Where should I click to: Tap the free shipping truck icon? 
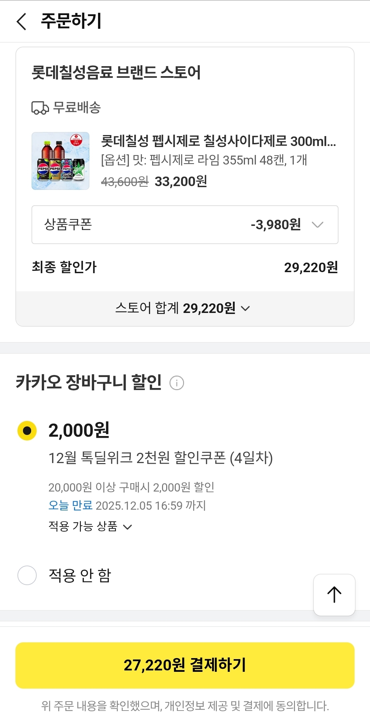point(40,108)
